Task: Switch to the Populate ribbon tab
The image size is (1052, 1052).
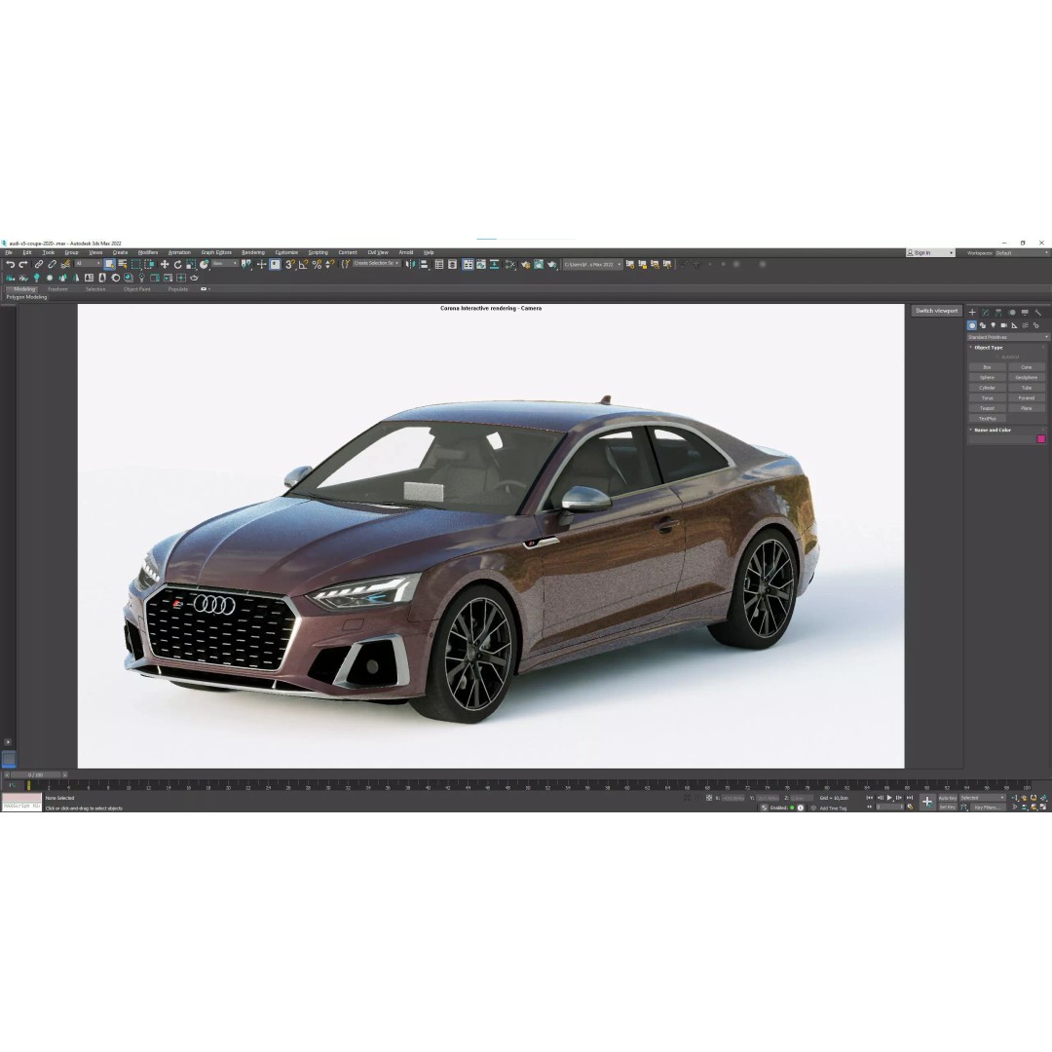Action: click(178, 289)
